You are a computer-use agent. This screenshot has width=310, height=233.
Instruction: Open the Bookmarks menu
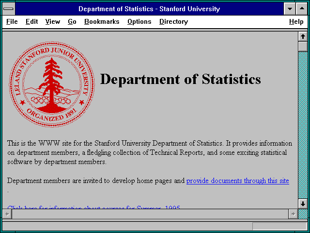(102, 21)
